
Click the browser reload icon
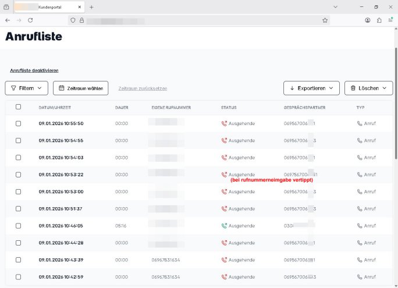30,20
